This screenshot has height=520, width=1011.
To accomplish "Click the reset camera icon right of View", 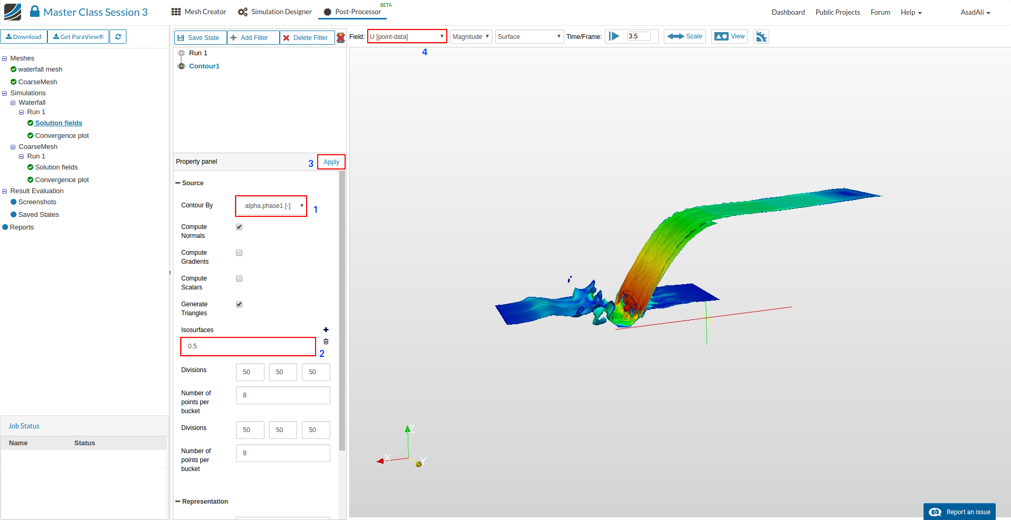I will (761, 37).
